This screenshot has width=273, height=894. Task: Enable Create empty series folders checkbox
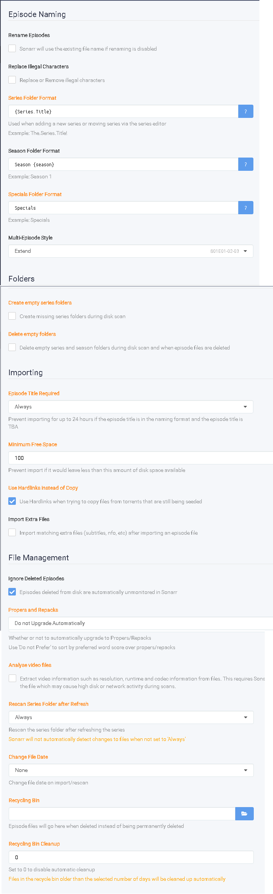(12, 316)
